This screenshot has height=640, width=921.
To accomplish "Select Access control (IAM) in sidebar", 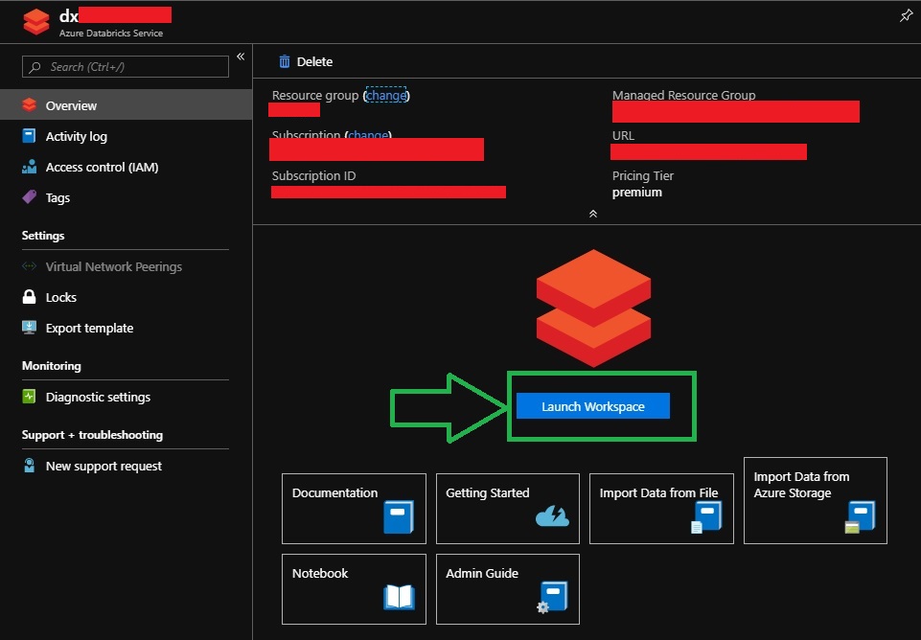I will tap(102, 167).
